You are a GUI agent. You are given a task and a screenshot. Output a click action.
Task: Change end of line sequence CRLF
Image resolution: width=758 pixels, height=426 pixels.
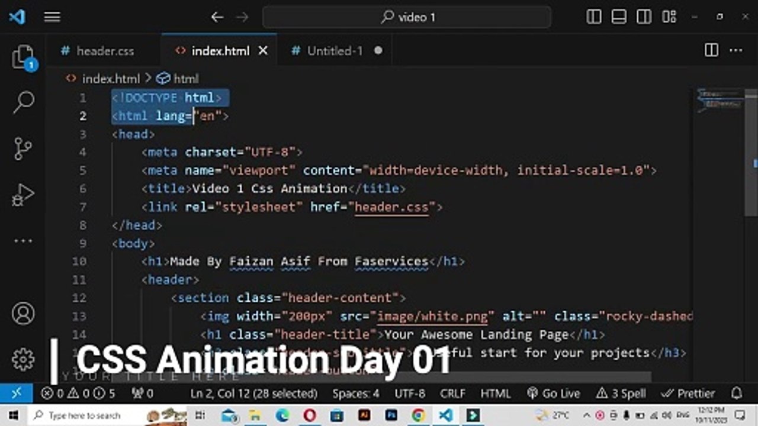click(x=454, y=393)
